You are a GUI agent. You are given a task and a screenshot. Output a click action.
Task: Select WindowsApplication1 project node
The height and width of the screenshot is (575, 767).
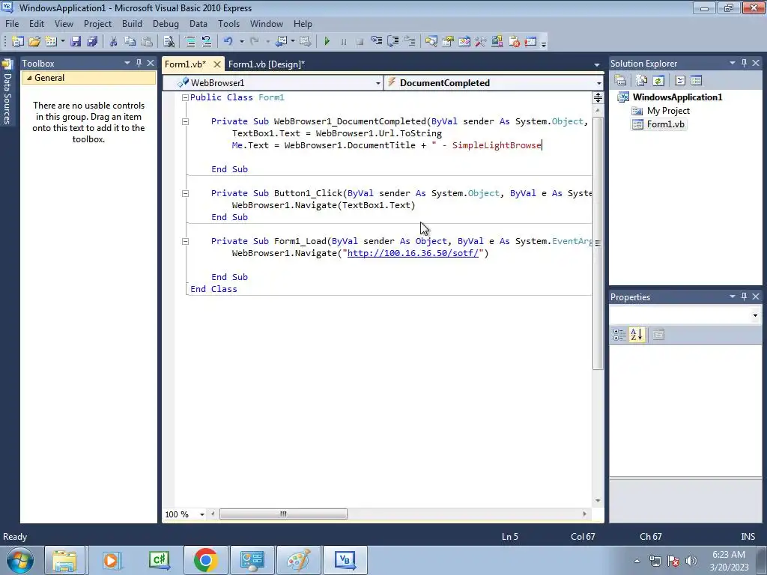677,97
